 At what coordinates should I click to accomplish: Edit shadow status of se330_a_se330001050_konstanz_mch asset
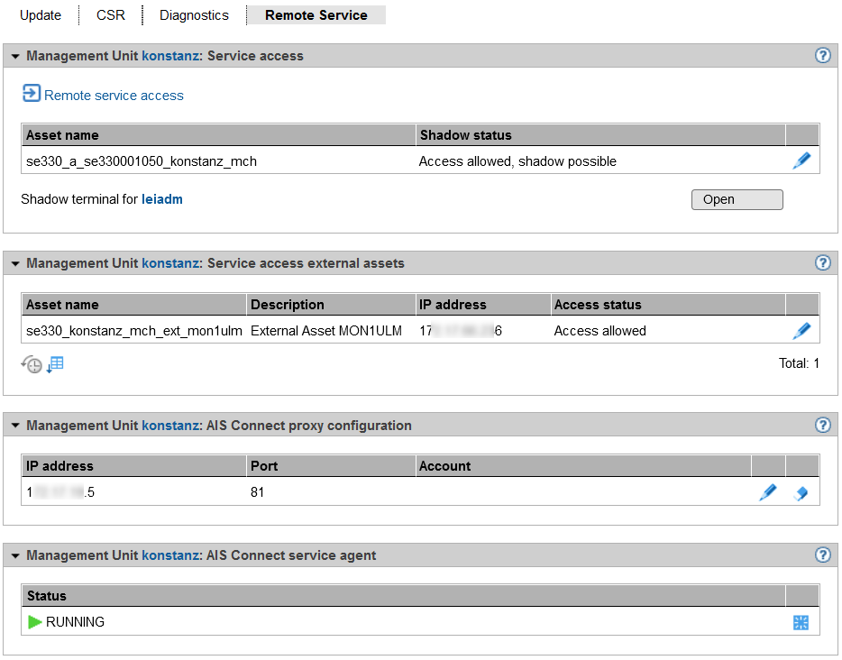[801, 161]
